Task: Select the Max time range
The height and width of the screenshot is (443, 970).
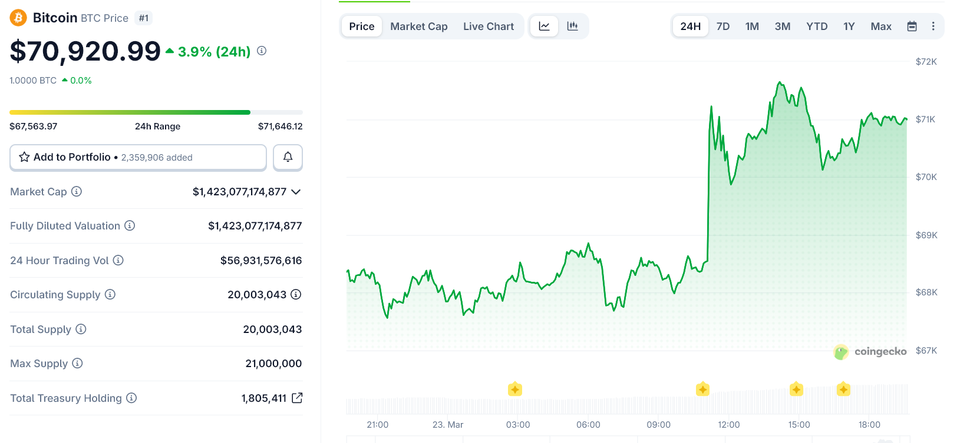Action: [881, 26]
